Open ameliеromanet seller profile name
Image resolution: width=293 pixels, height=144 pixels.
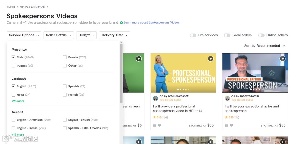(x=178, y=96)
